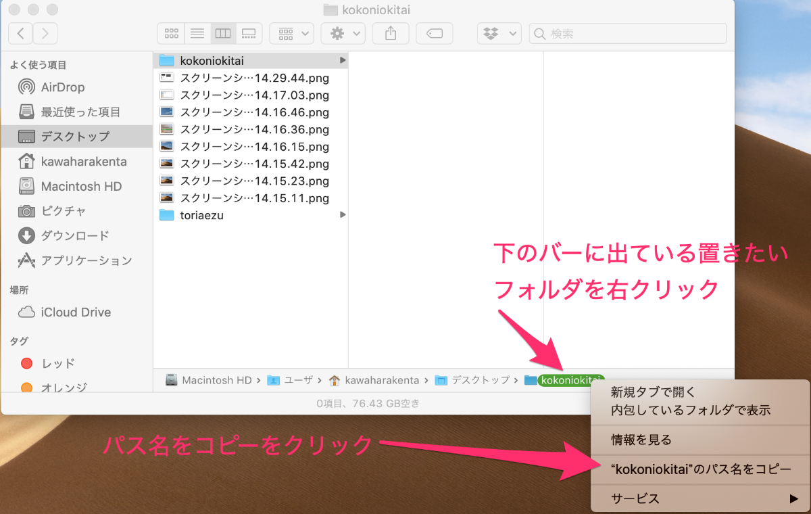Select screenshot file ending 14.15.11.png
Viewport: 811px width, 514px height.
click(x=251, y=198)
